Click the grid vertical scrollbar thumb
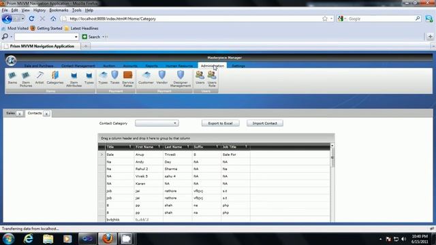 [332, 158]
